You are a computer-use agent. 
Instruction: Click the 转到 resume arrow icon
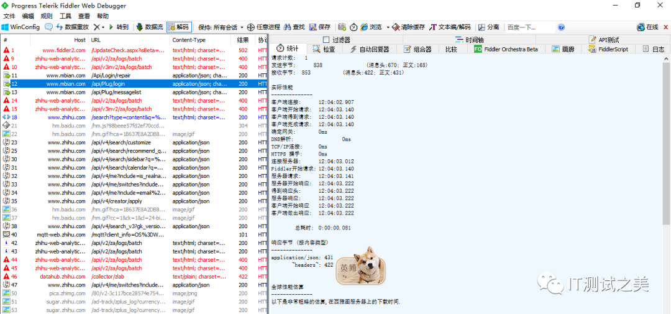tap(111, 27)
